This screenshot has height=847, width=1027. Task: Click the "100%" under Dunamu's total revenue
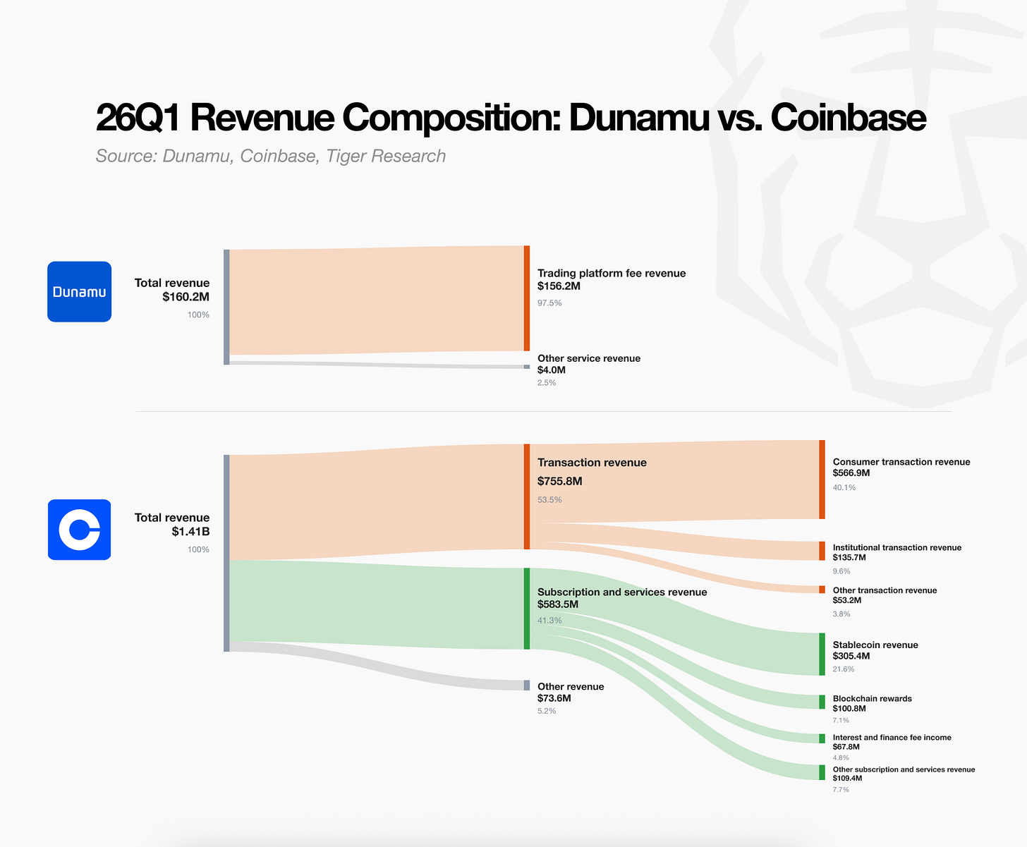tap(198, 315)
